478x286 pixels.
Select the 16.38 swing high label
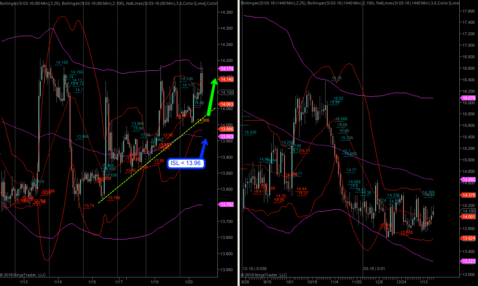(x=336, y=78)
